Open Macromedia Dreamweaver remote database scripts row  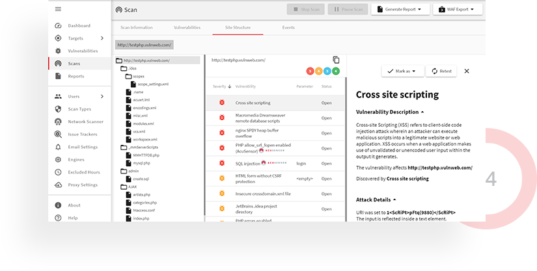[275, 118]
